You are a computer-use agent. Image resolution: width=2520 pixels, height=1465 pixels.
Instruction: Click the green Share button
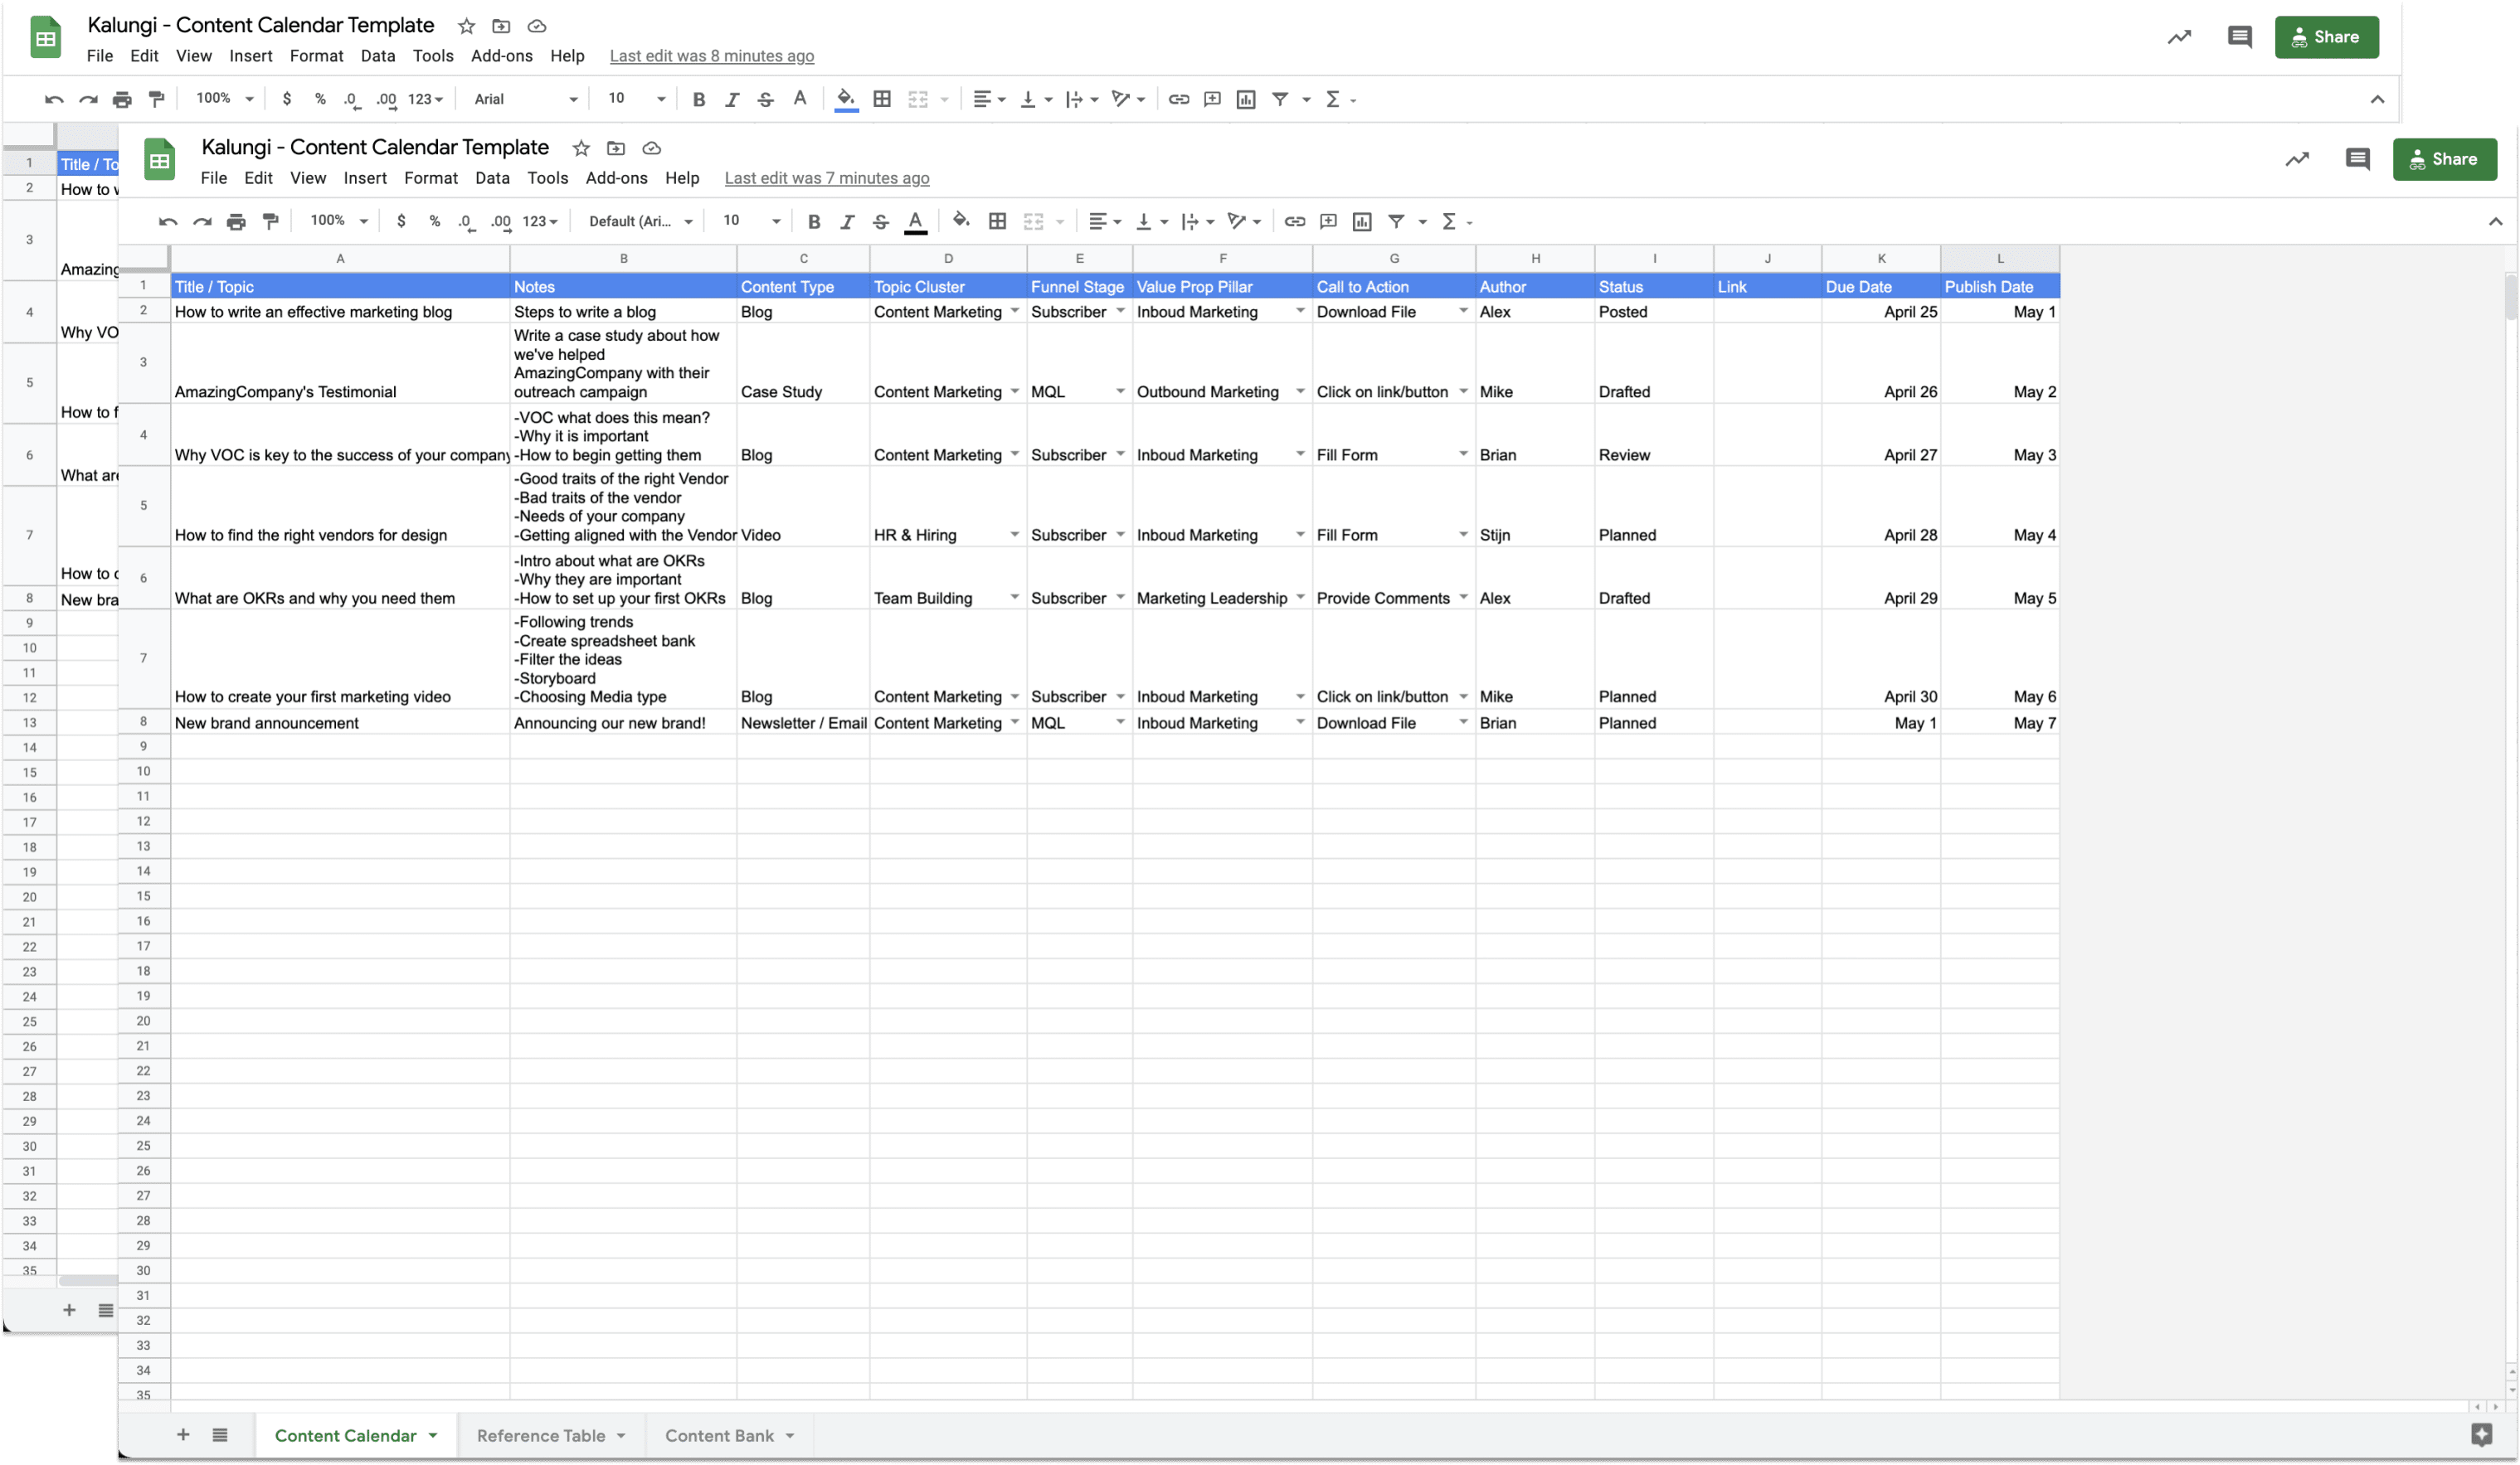(x=2444, y=160)
